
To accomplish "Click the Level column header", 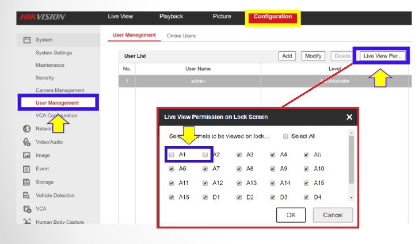I will [334, 69].
